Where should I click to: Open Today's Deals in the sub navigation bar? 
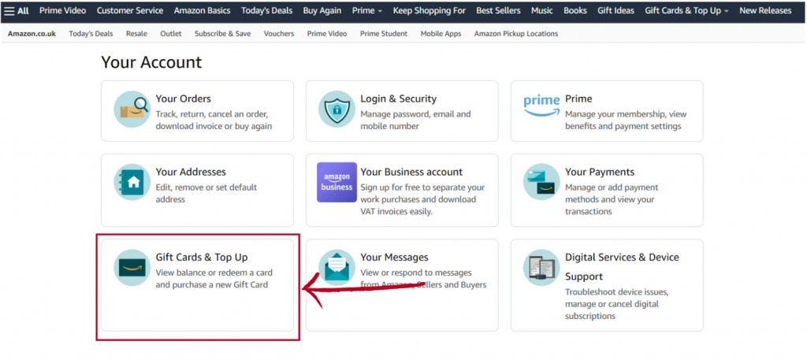[x=91, y=33]
